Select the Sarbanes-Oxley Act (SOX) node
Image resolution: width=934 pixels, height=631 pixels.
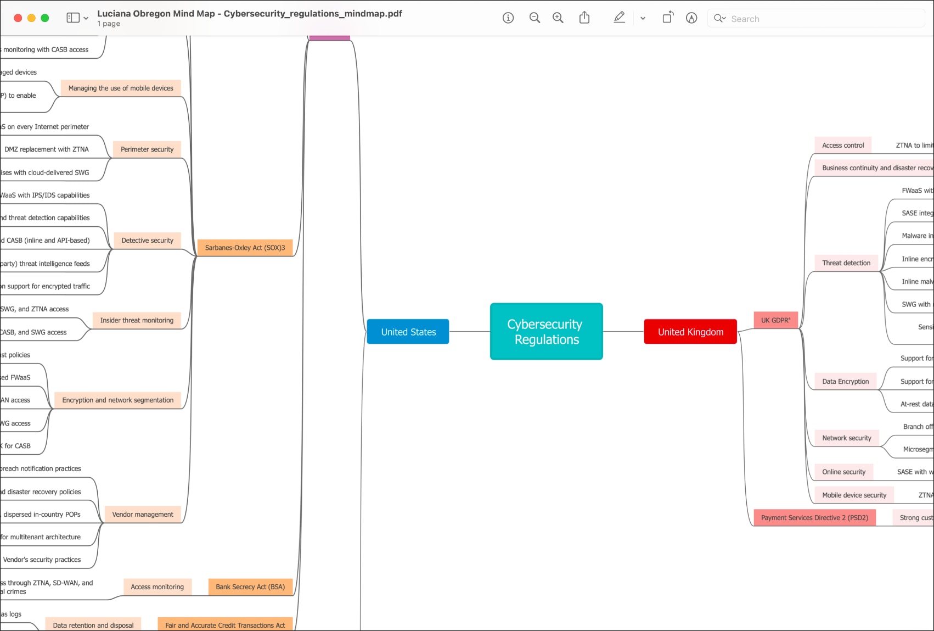tap(245, 247)
